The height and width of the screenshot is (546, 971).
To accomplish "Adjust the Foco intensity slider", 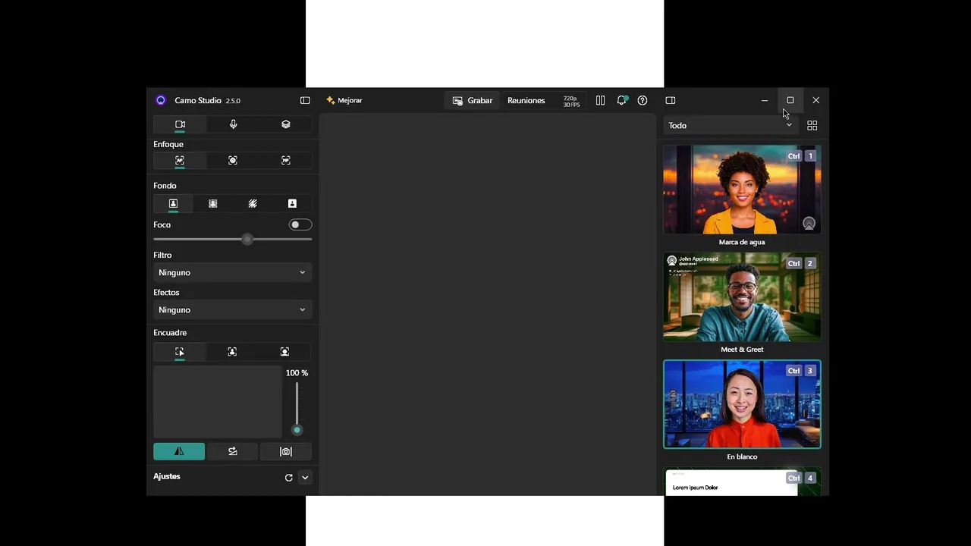I will tap(233, 240).
